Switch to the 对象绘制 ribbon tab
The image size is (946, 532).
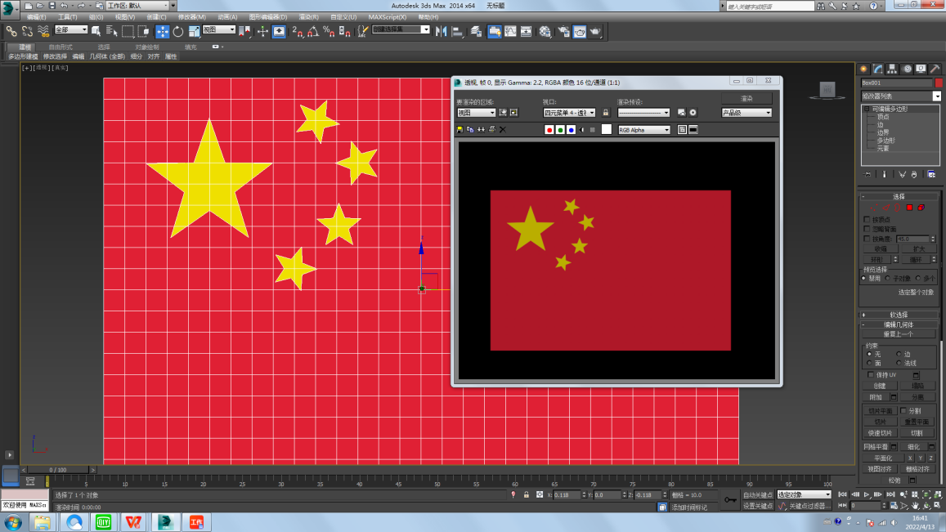tap(146, 47)
